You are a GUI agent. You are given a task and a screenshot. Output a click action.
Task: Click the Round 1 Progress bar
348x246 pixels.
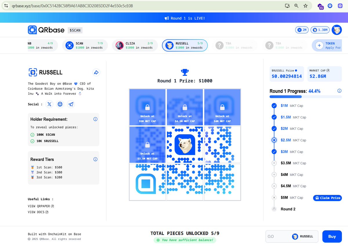306,97
